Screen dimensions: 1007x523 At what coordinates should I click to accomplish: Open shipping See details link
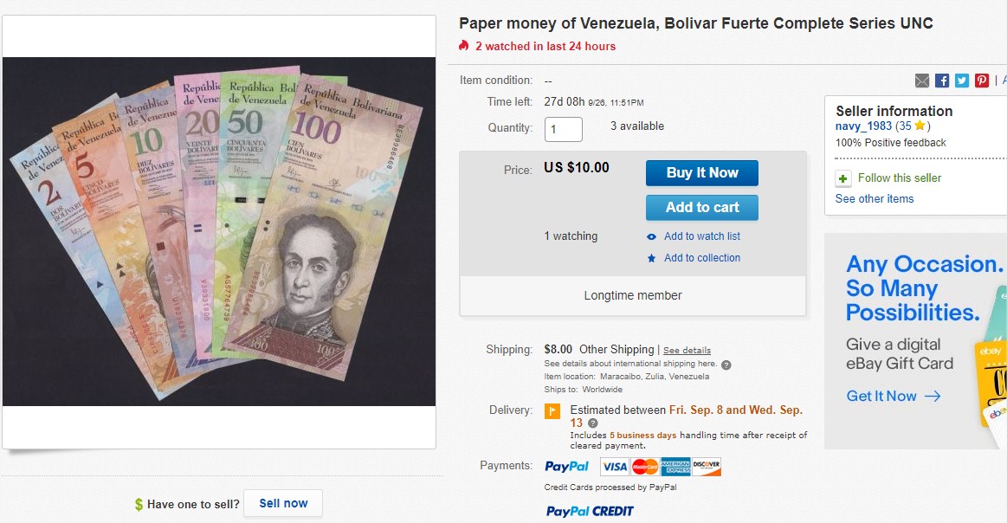(687, 350)
